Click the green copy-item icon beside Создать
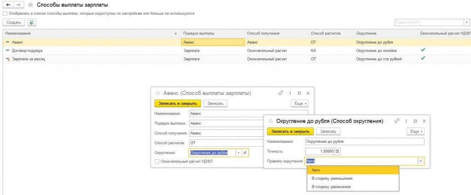 tap(32, 22)
